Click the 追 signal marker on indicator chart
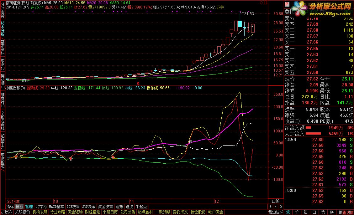Image resolution: width=354 pixels, height=215 pixels. [x=191, y=141]
